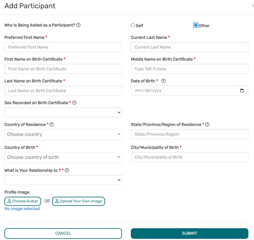Screen dimensions: 254x240
Task: Click the Date of Birth help icon
Action: (x=163, y=81)
